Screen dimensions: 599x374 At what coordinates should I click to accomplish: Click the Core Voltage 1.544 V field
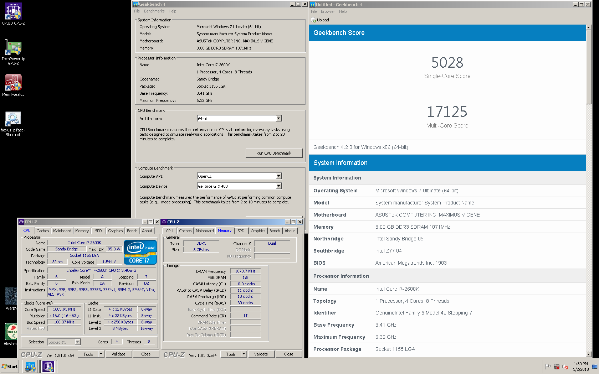pos(109,262)
